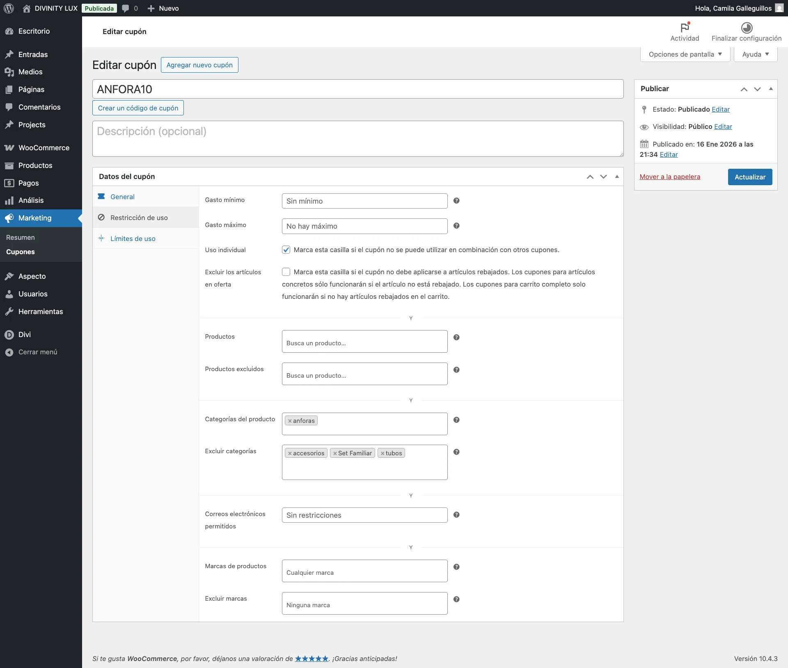
Task: Open the Ayuda dropdown
Action: pyautogui.click(x=756, y=54)
